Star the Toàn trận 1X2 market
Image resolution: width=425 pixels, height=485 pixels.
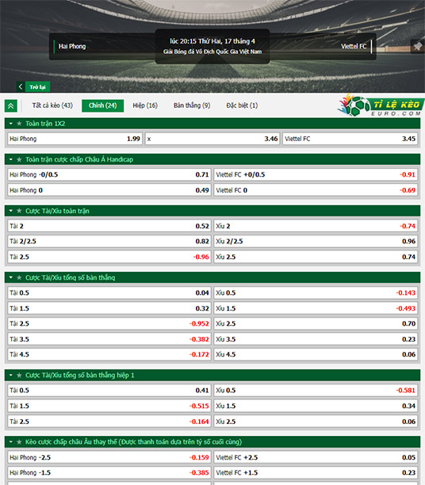(x=19, y=124)
